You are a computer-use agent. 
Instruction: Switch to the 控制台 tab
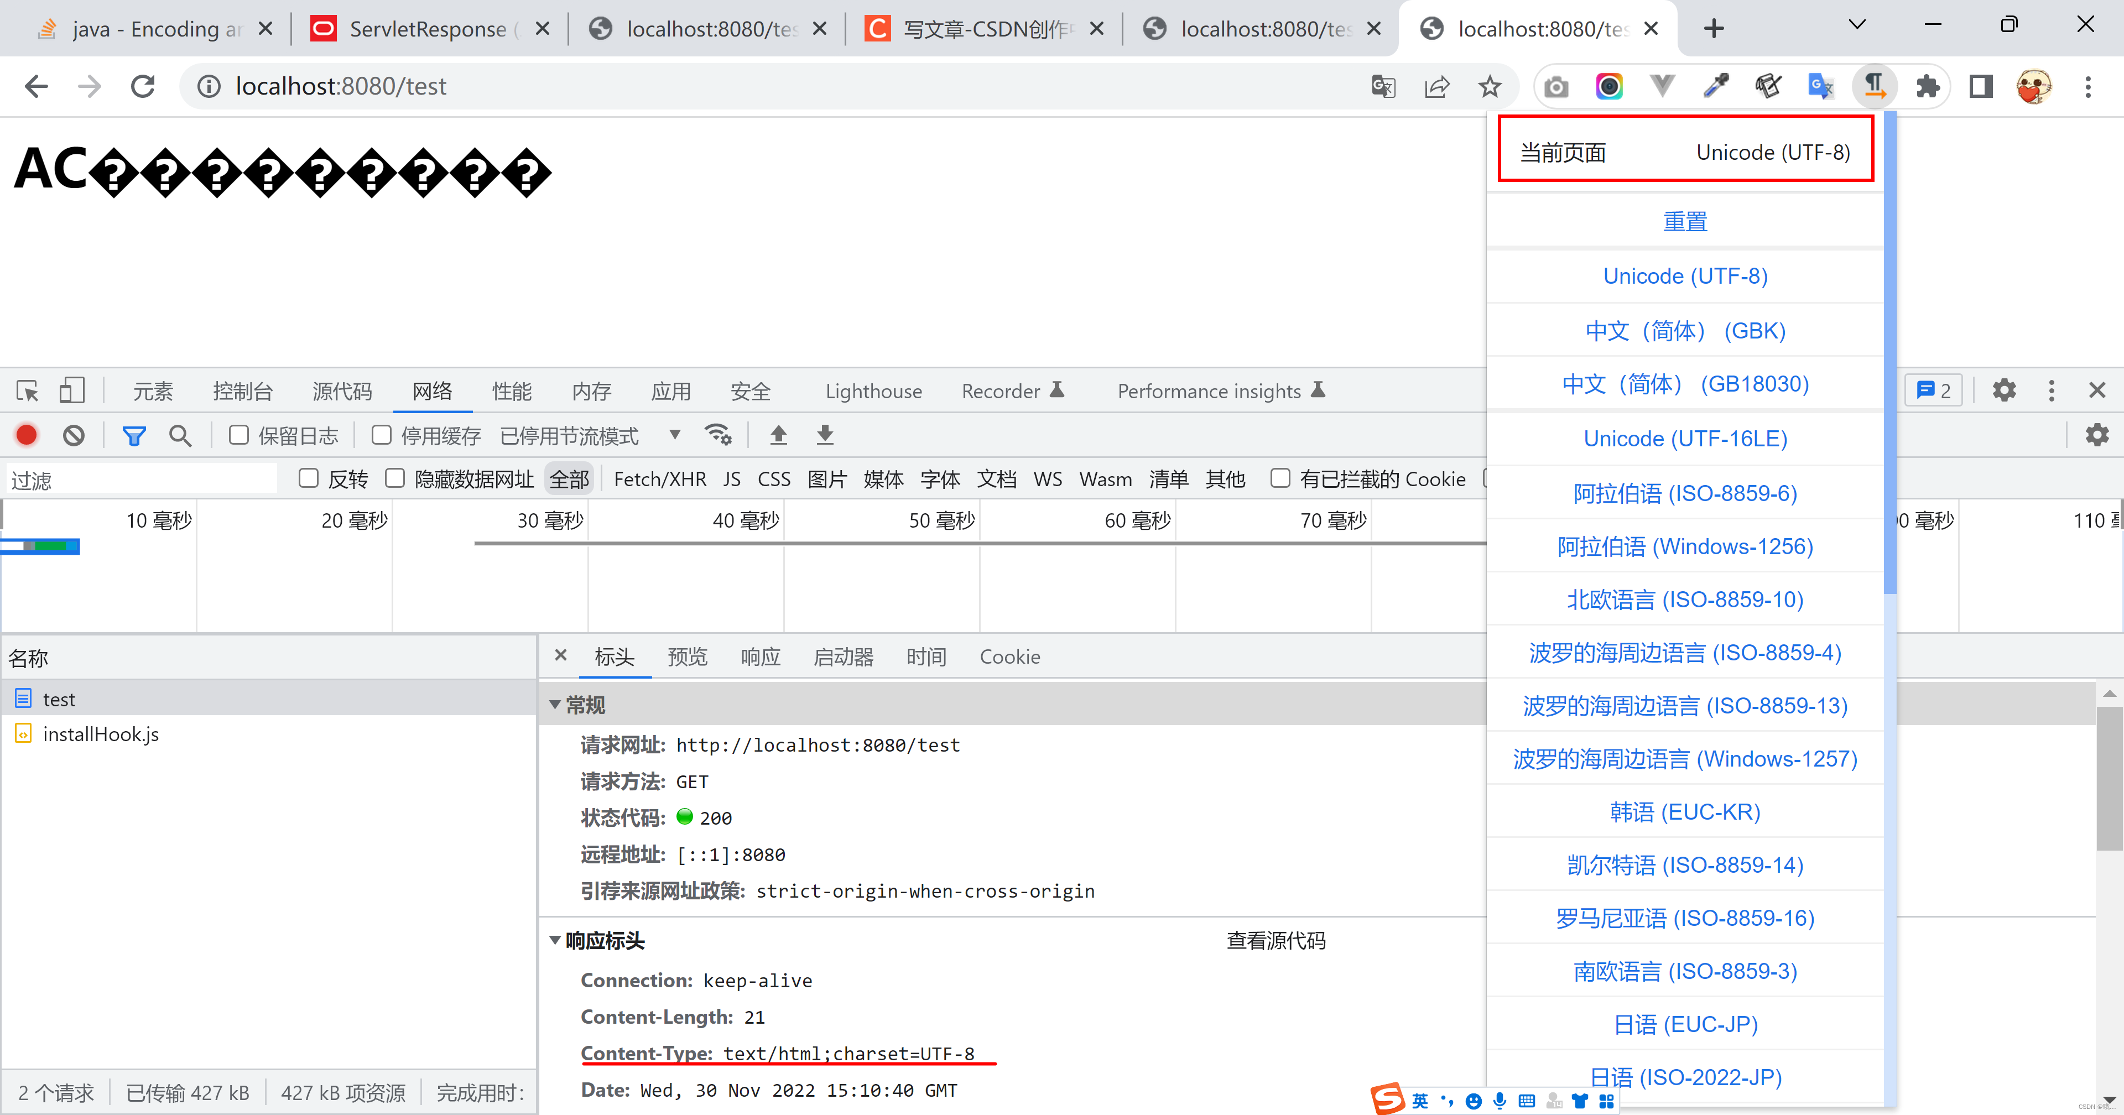click(242, 391)
